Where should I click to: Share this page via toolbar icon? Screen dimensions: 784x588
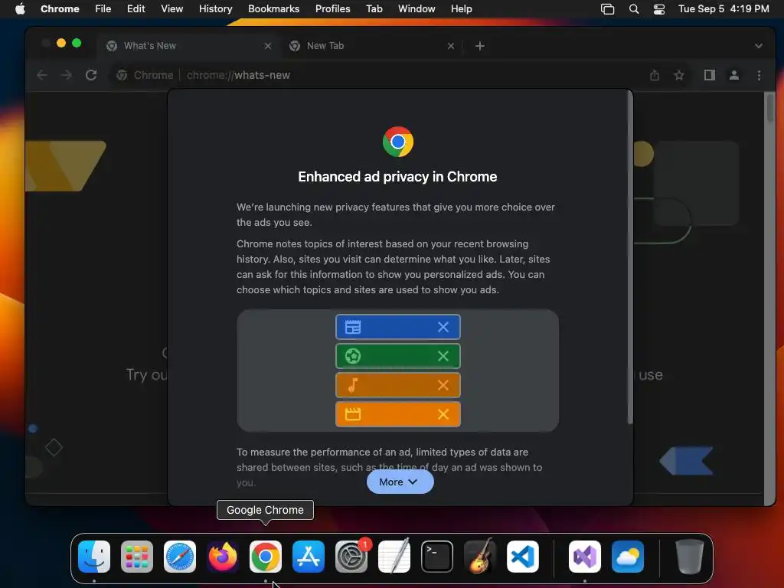tap(655, 75)
